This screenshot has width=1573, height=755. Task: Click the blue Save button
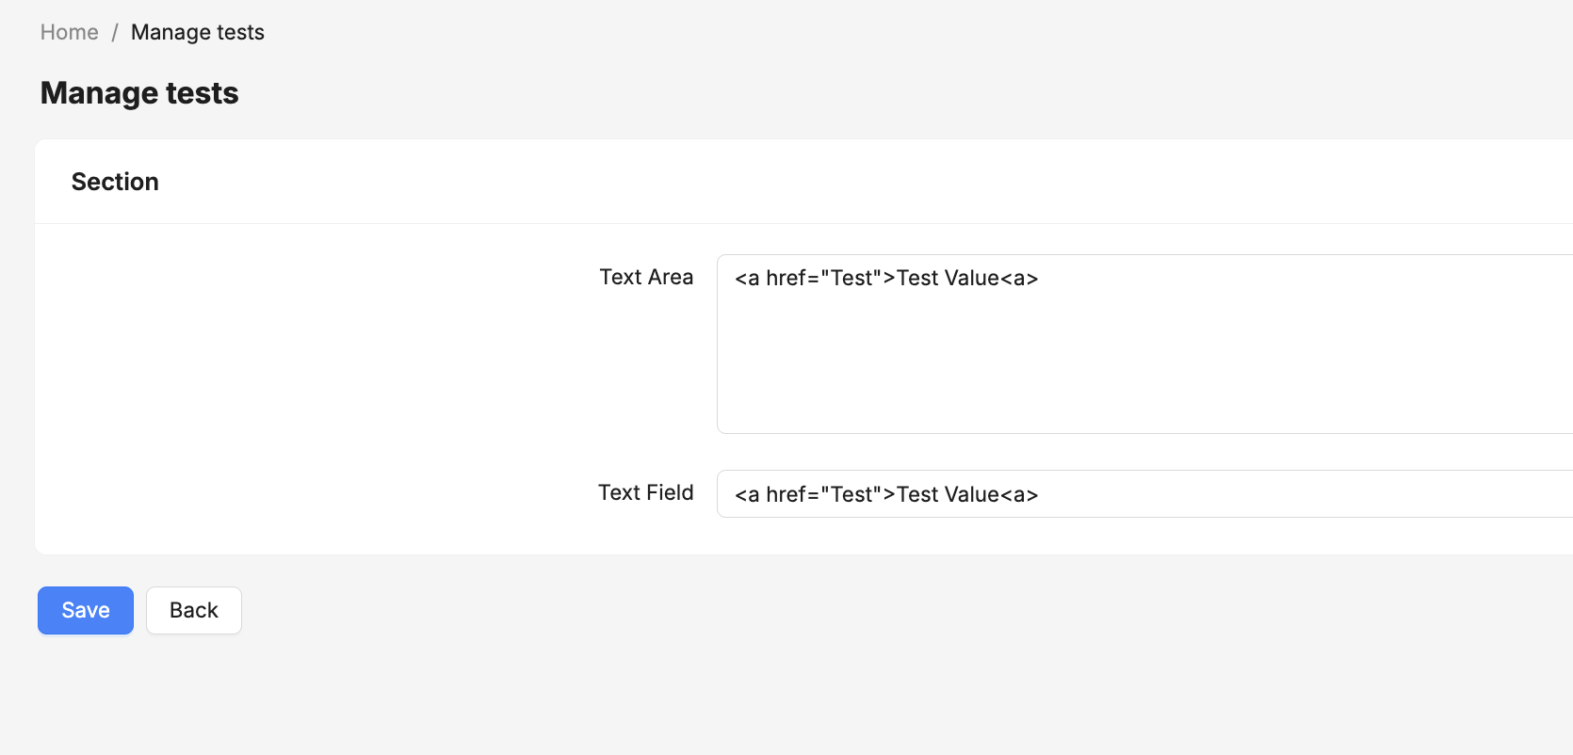[x=86, y=610]
